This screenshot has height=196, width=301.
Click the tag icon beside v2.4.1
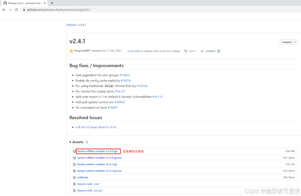[x=186, y=51]
